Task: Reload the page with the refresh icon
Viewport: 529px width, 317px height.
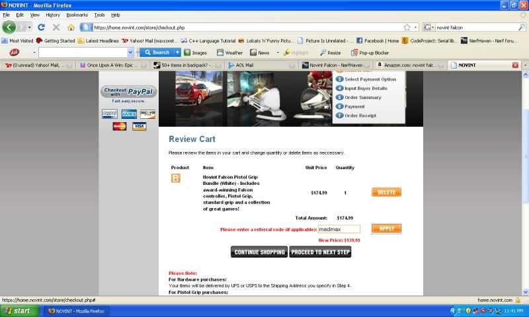Action: [41, 27]
